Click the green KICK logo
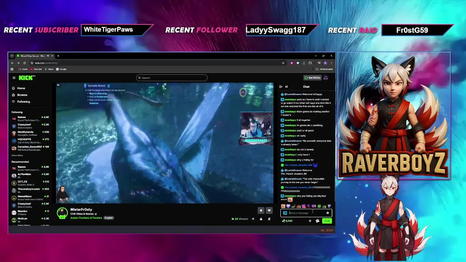The width and height of the screenshot is (466, 262). pyautogui.click(x=26, y=78)
